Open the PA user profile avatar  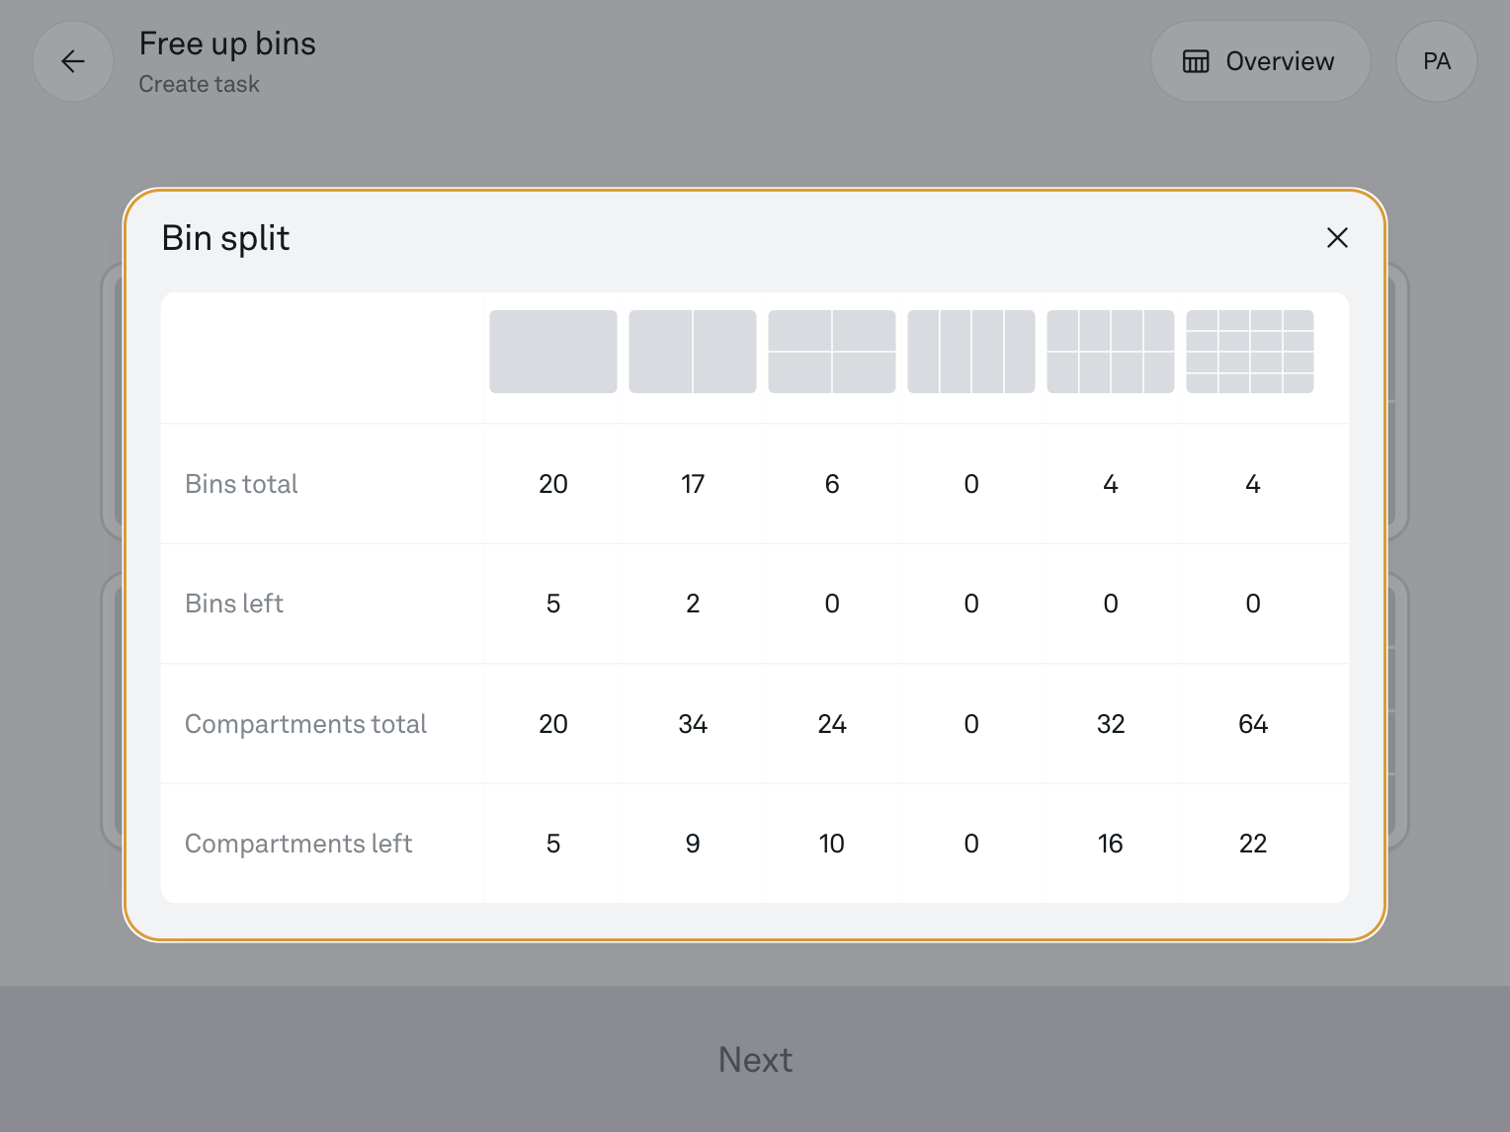tap(1436, 61)
